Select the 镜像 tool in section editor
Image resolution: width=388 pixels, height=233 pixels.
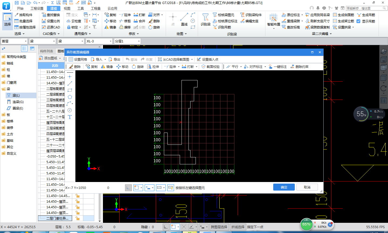pos(107,67)
